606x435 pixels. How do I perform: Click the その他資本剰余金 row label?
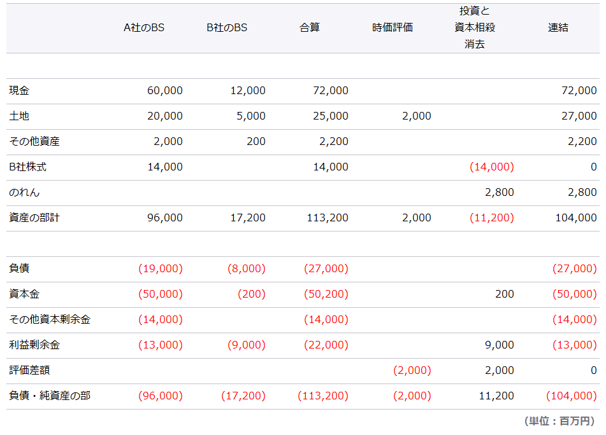point(50,320)
